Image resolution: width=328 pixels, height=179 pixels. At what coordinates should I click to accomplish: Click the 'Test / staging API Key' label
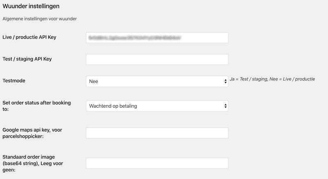pos(27,59)
